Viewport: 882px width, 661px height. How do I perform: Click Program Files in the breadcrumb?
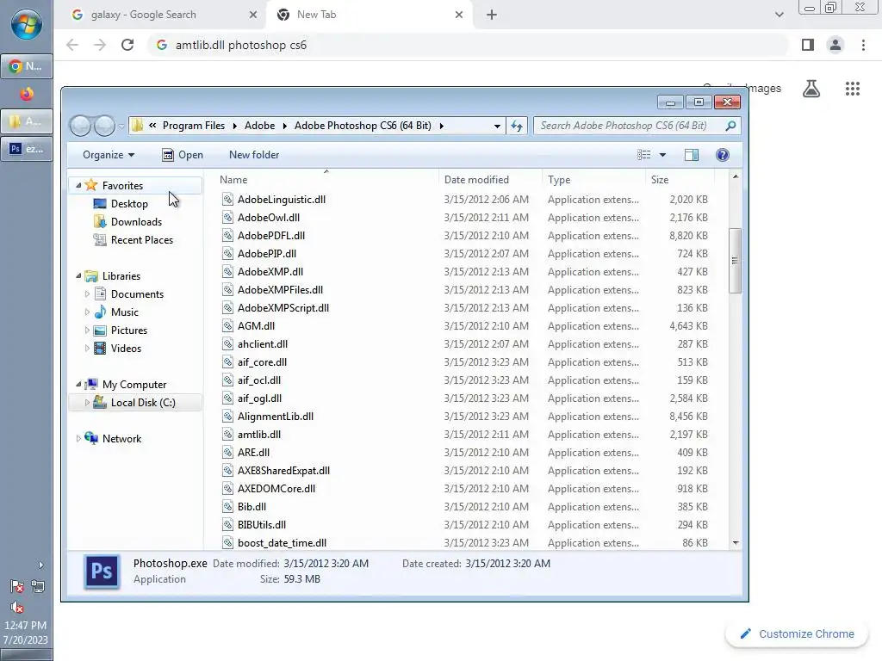click(194, 126)
